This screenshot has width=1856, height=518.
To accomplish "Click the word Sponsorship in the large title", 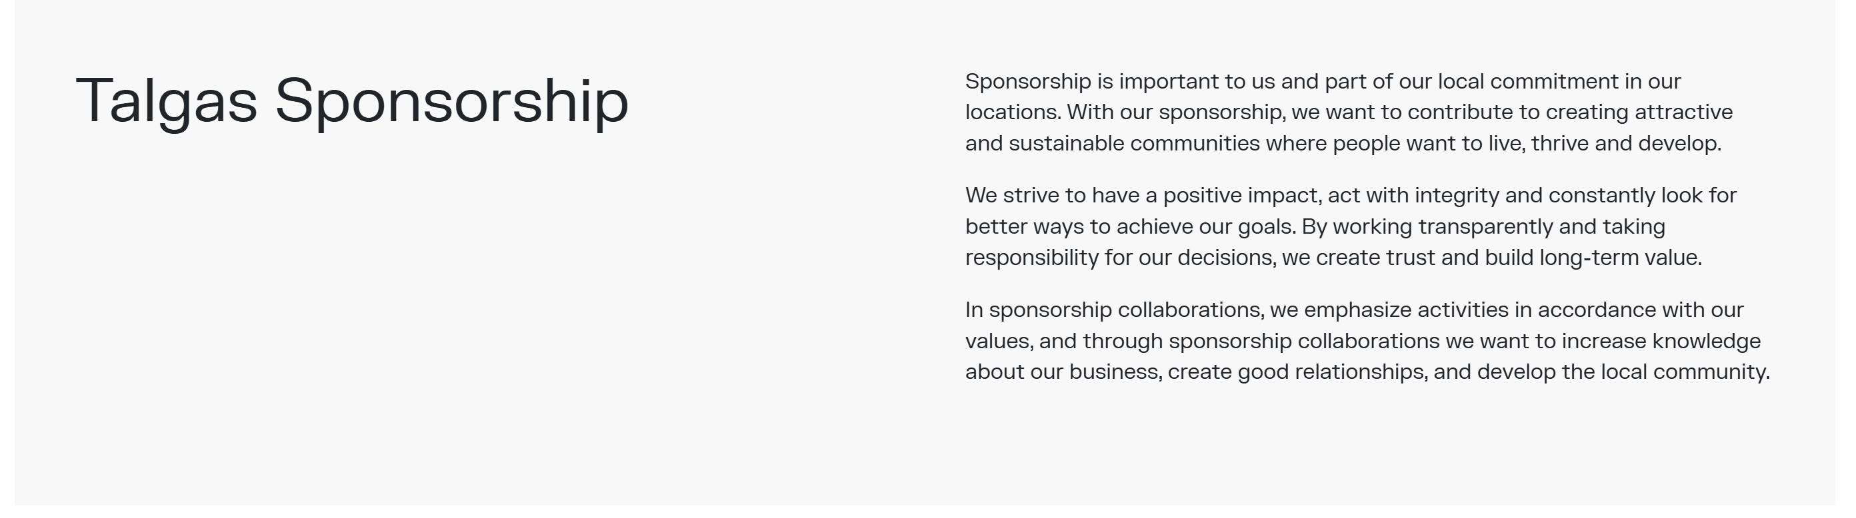I will click(x=452, y=102).
